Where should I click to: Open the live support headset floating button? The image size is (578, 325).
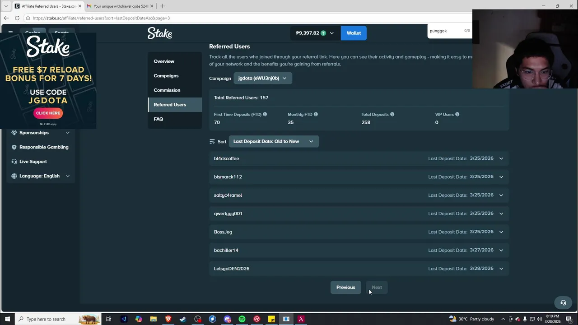pyautogui.click(x=563, y=303)
